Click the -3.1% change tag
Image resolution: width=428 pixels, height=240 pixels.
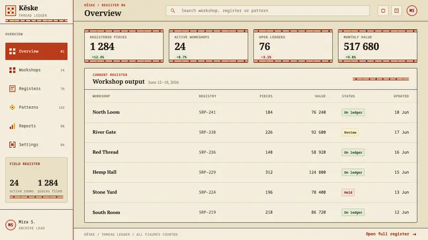coord(266,57)
